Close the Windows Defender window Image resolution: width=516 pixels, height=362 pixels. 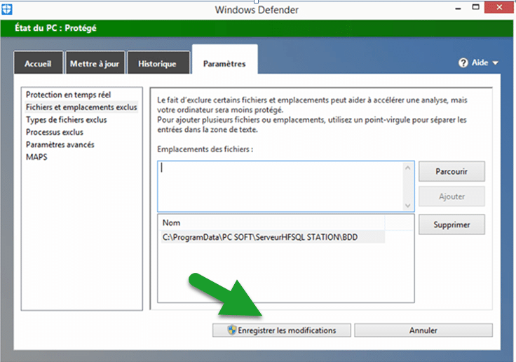pyautogui.click(x=499, y=7)
